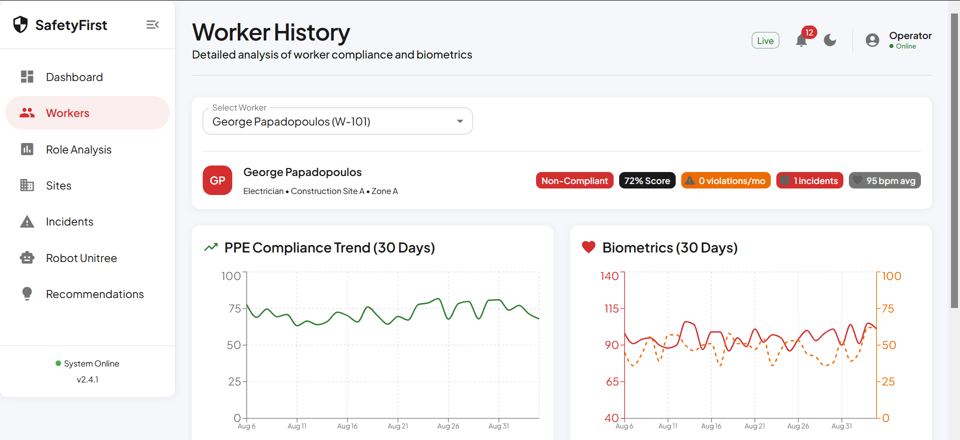Click the Role Analysis chart icon
Viewport: 960px width, 440px height.
[x=27, y=149]
